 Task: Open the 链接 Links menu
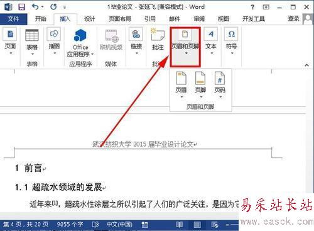[x=136, y=41]
